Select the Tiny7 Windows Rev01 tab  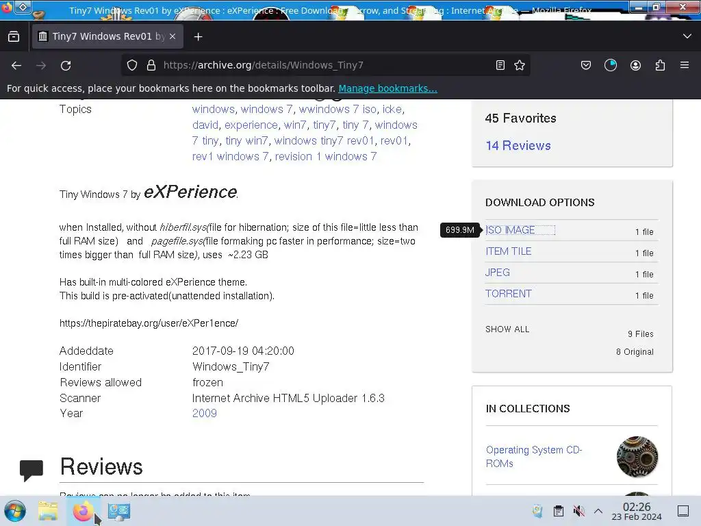tap(107, 36)
